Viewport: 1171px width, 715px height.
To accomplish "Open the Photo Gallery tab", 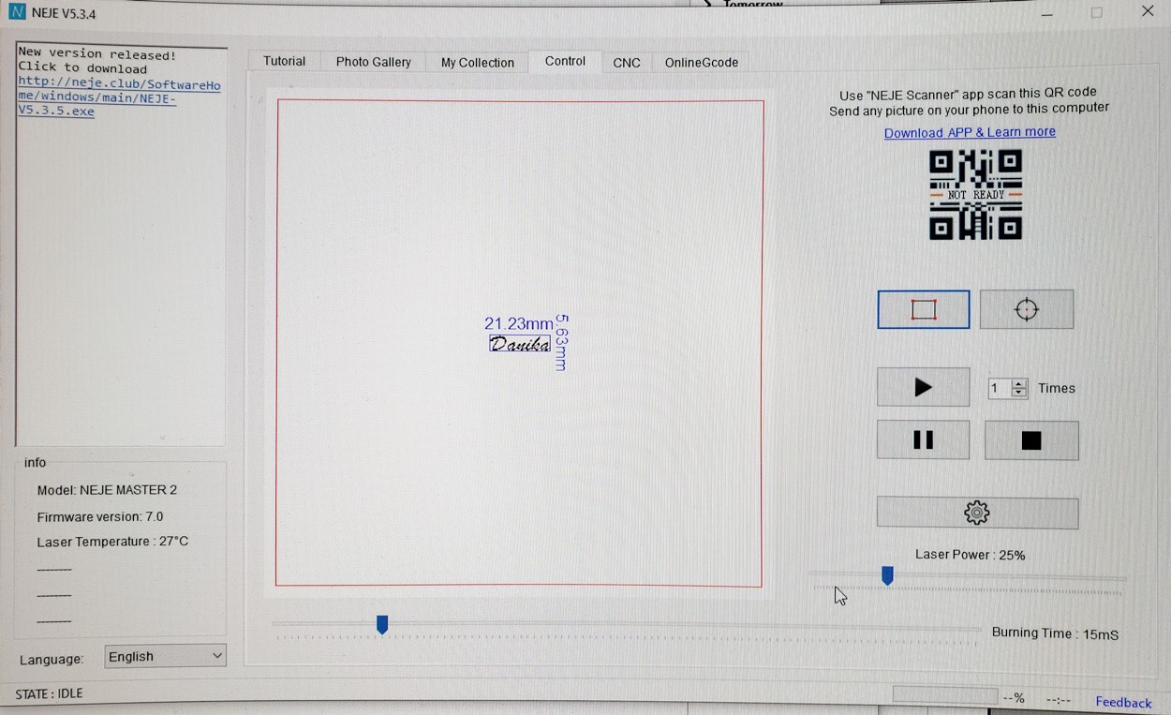I will click(373, 62).
